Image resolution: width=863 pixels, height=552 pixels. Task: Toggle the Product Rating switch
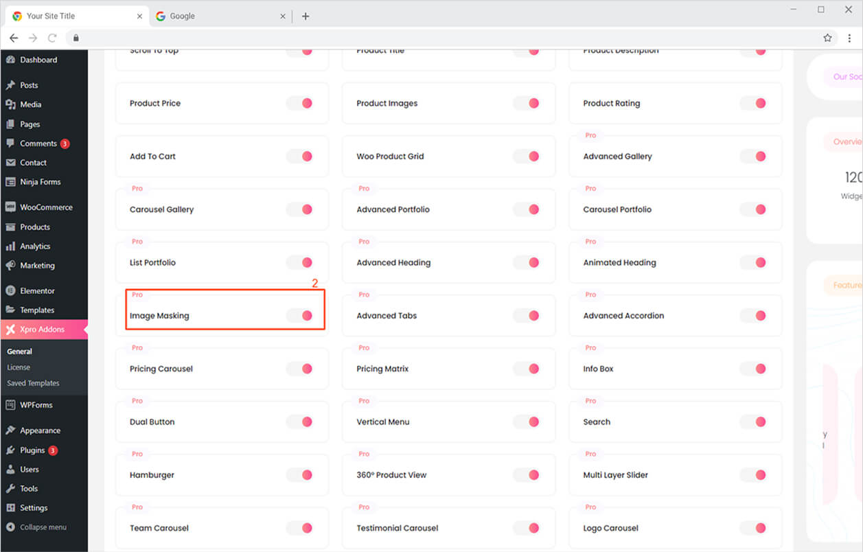(753, 103)
